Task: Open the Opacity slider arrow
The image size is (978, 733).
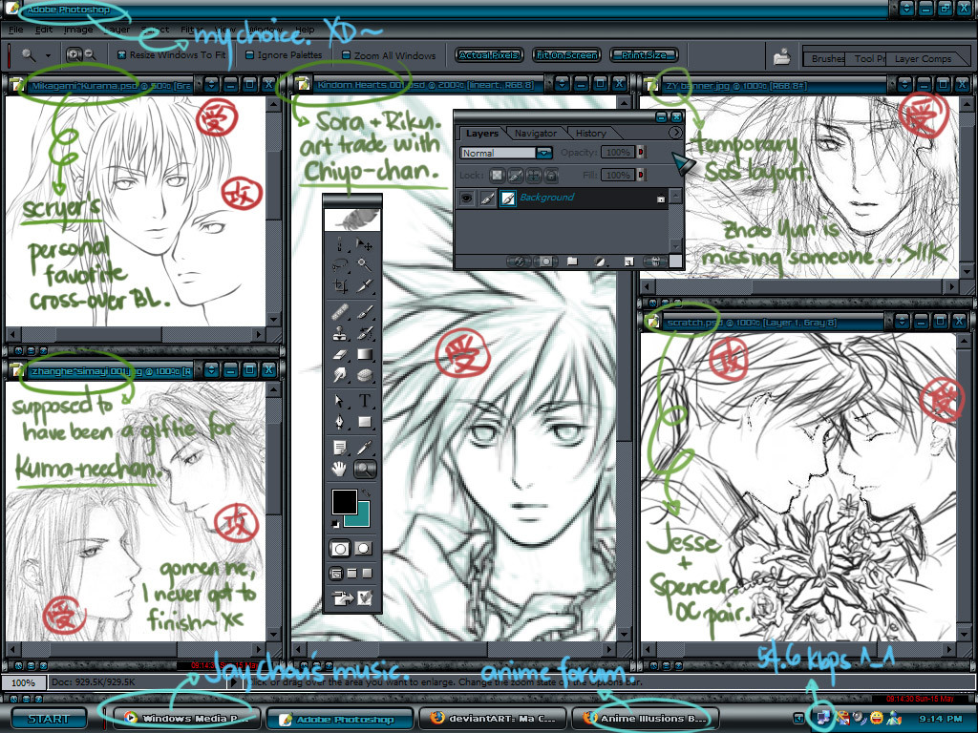Action: coord(640,152)
